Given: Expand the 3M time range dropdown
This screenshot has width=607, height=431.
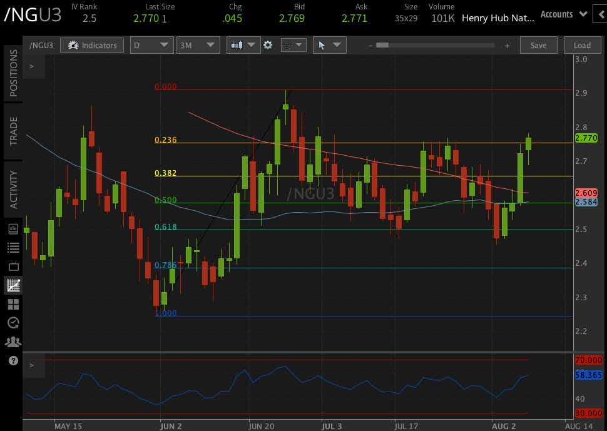Looking at the screenshot, I should point(198,45).
